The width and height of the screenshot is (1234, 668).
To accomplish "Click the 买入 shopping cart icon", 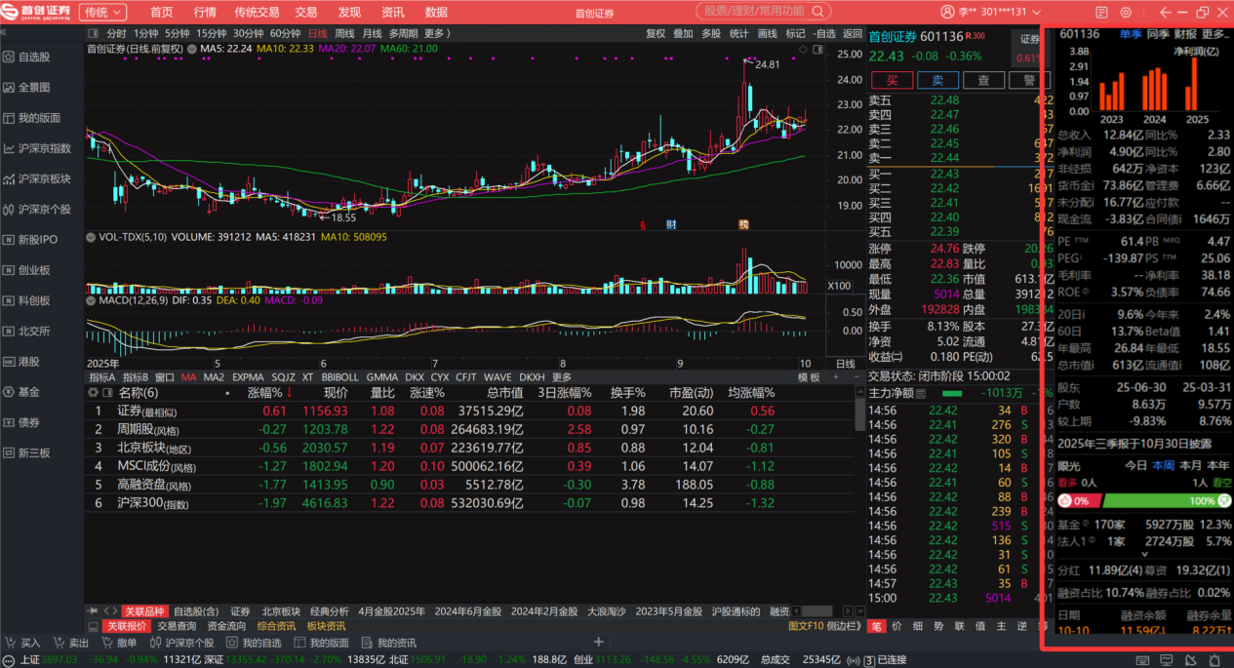I will [x=12, y=643].
